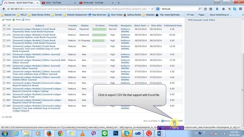Click the search magnifier icon in search box
The height and width of the screenshot is (137, 244).
coord(199,9)
